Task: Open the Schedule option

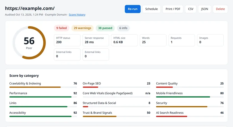Action: coord(151,9)
